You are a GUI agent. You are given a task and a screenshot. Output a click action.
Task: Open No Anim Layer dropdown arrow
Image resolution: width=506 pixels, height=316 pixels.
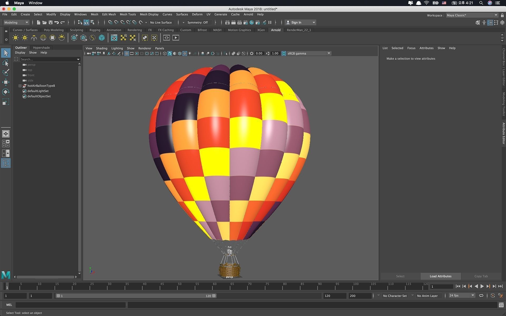click(x=413, y=295)
